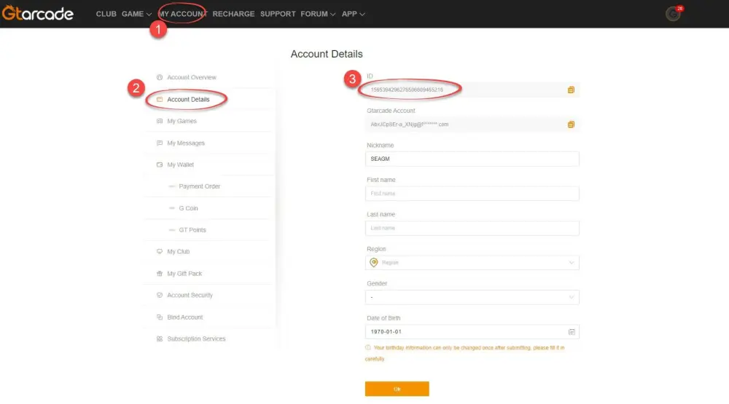Click the Subscription Services sidebar icon
Image resolution: width=729 pixels, height=404 pixels.
160,339
